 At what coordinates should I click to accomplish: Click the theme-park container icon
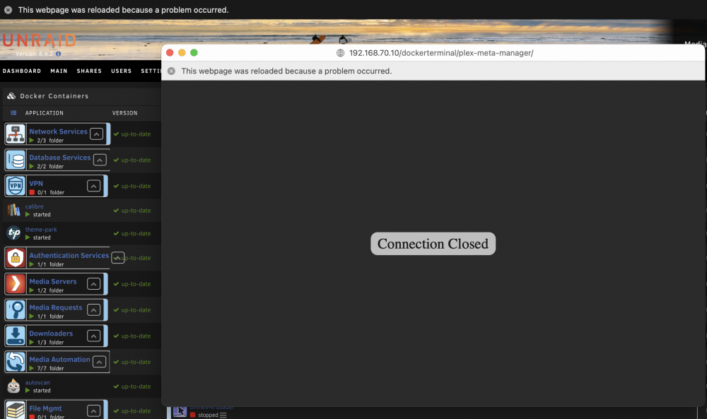[x=13, y=233]
